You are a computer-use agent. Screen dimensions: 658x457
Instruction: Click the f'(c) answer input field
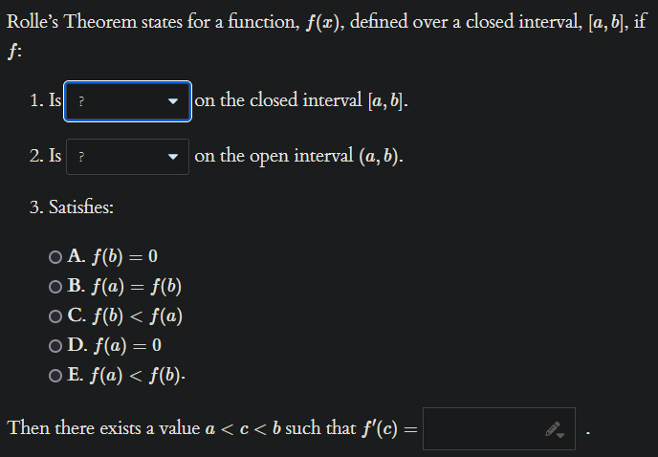(x=499, y=428)
